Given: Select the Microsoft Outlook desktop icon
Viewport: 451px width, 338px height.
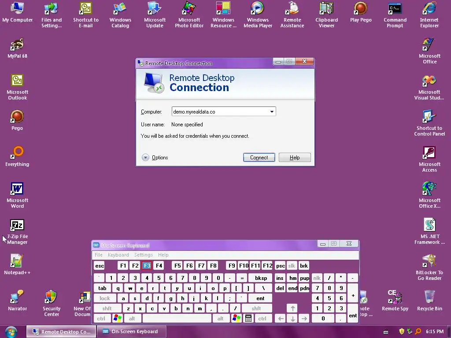Looking at the screenshot, I should point(17,87).
